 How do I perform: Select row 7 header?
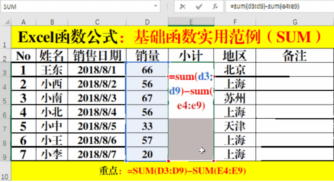(5, 126)
